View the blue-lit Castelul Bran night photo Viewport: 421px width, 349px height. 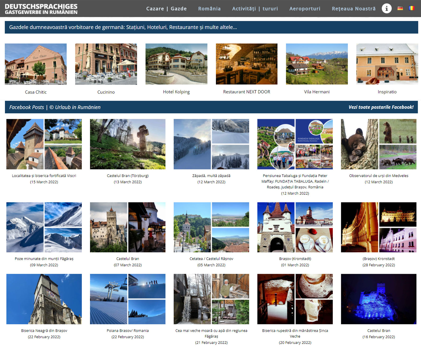378,299
